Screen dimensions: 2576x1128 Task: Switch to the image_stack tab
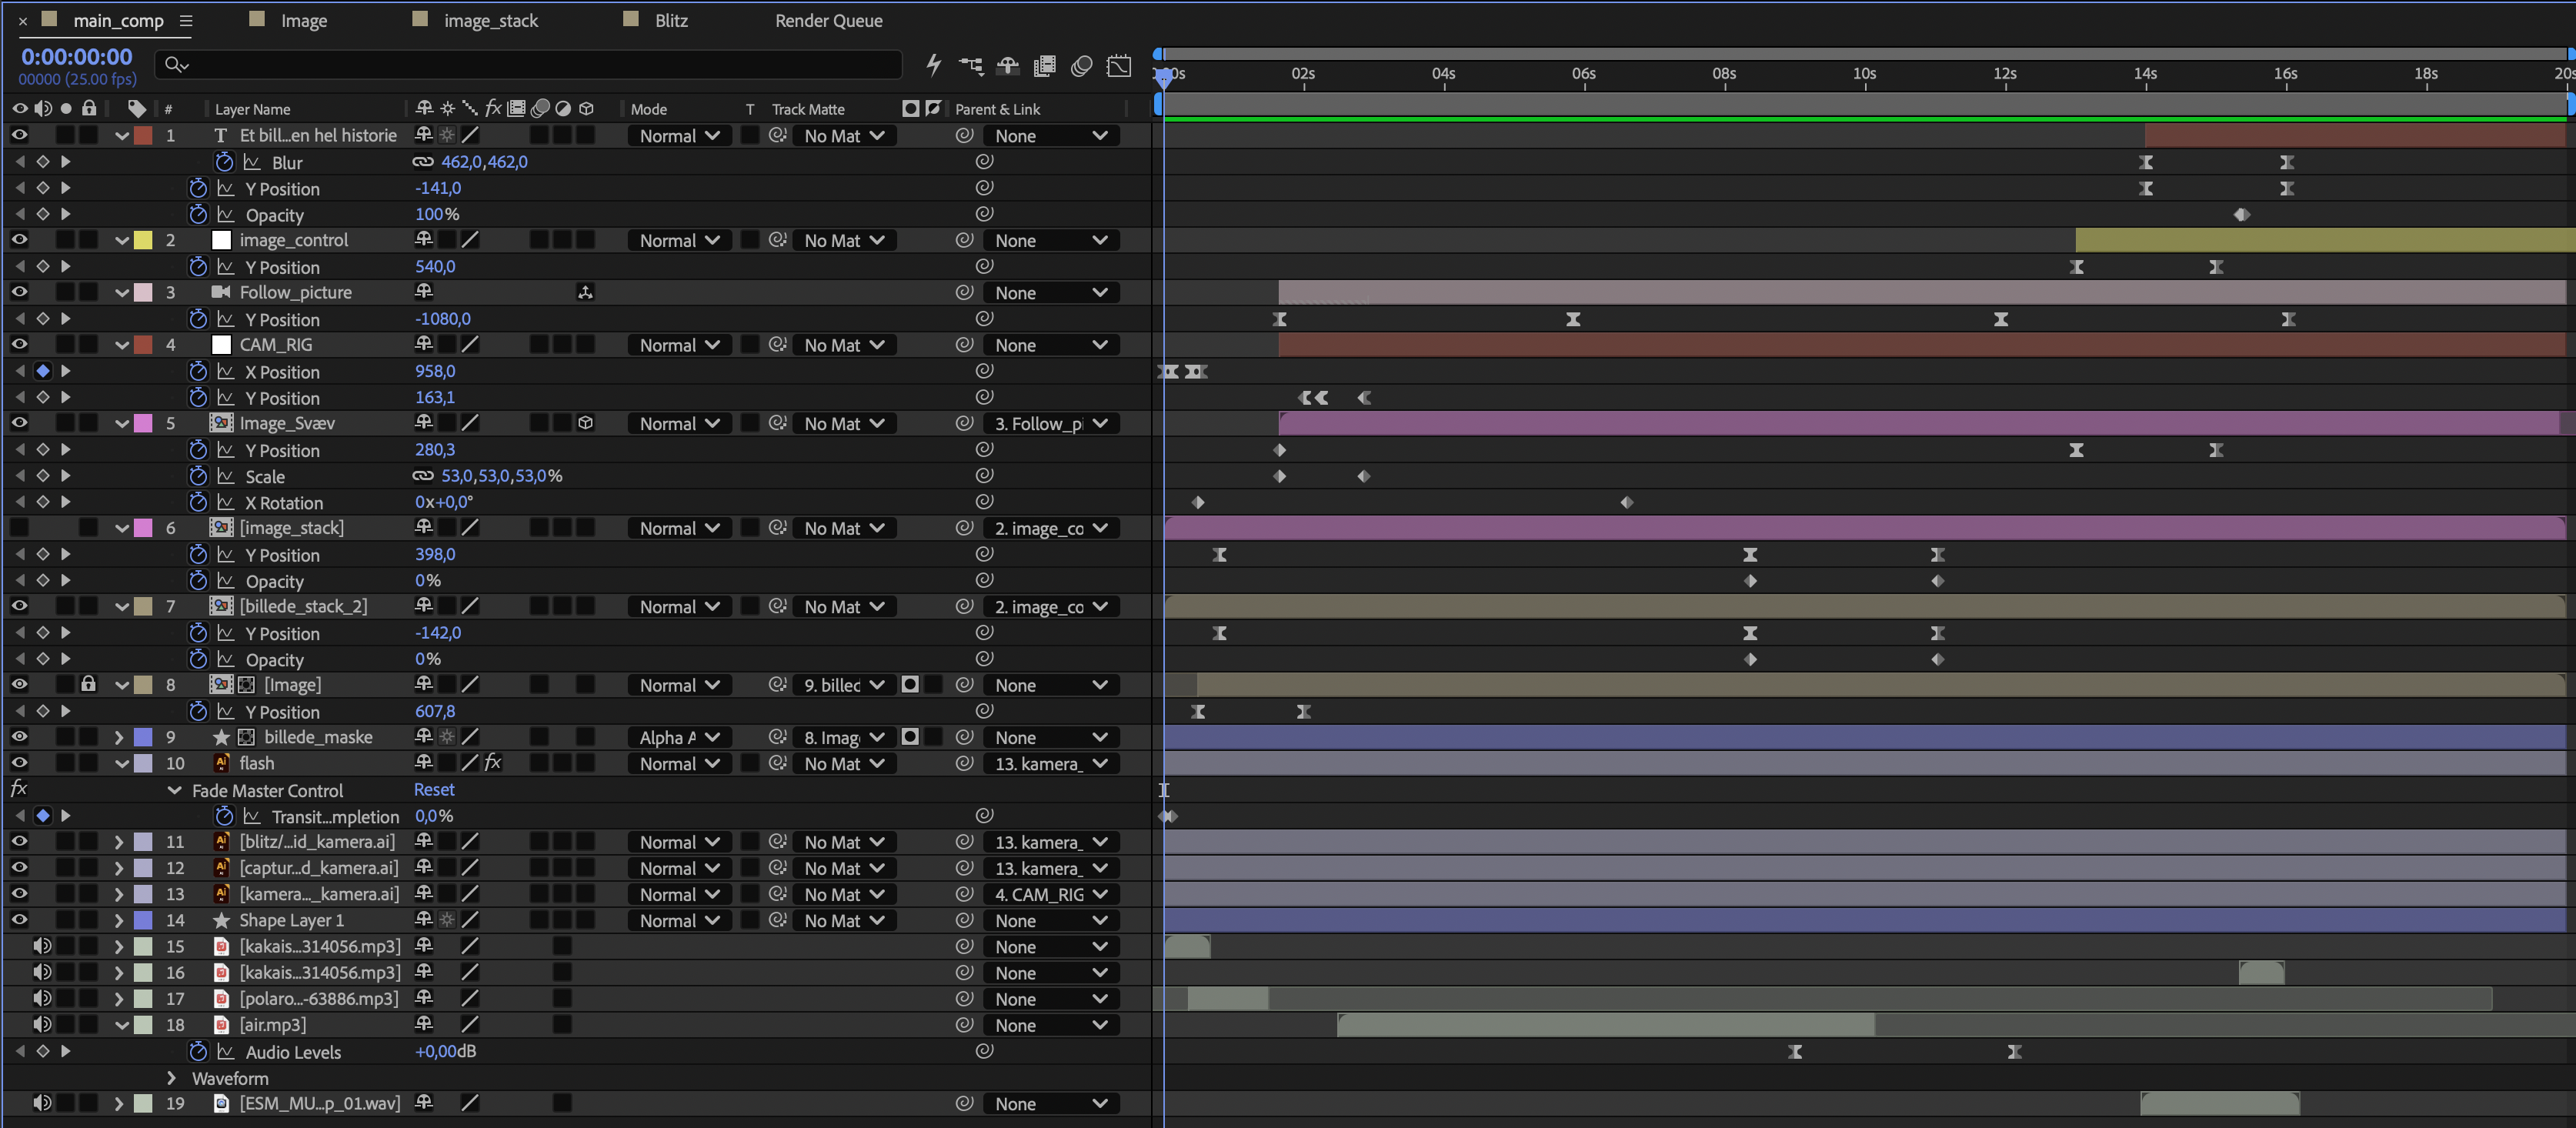pyautogui.click(x=491, y=21)
